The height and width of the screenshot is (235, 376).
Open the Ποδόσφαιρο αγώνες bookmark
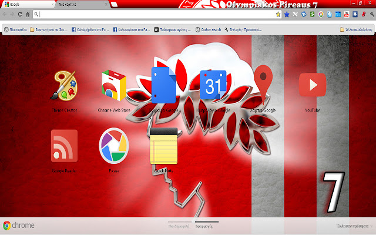[x=173, y=30]
